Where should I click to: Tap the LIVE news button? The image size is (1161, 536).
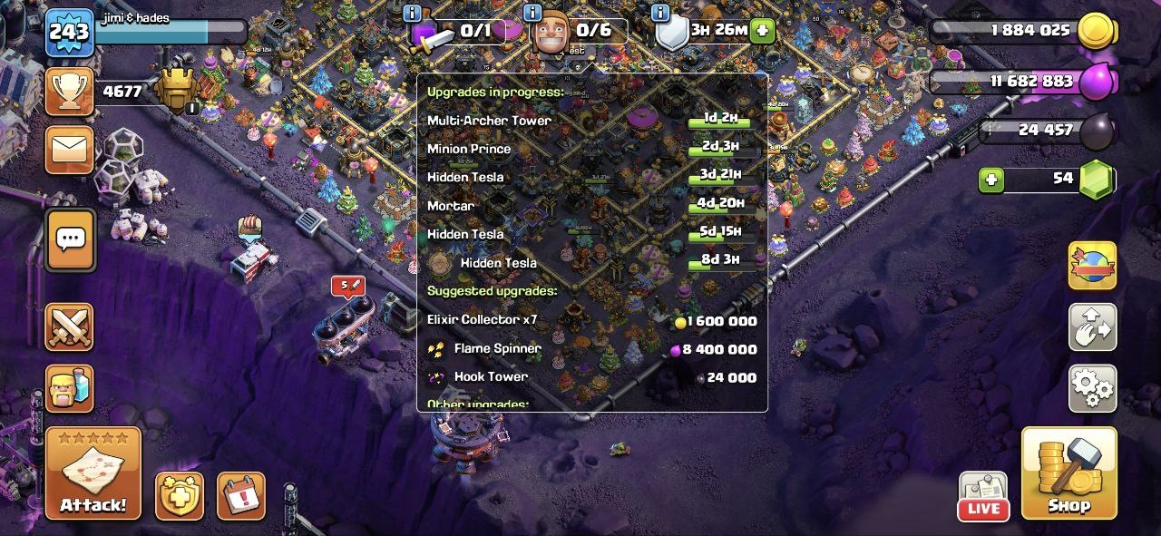point(983,497)
